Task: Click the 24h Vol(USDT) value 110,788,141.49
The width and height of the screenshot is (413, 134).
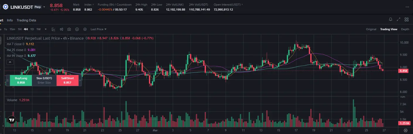Action: (x=199, y=10)
